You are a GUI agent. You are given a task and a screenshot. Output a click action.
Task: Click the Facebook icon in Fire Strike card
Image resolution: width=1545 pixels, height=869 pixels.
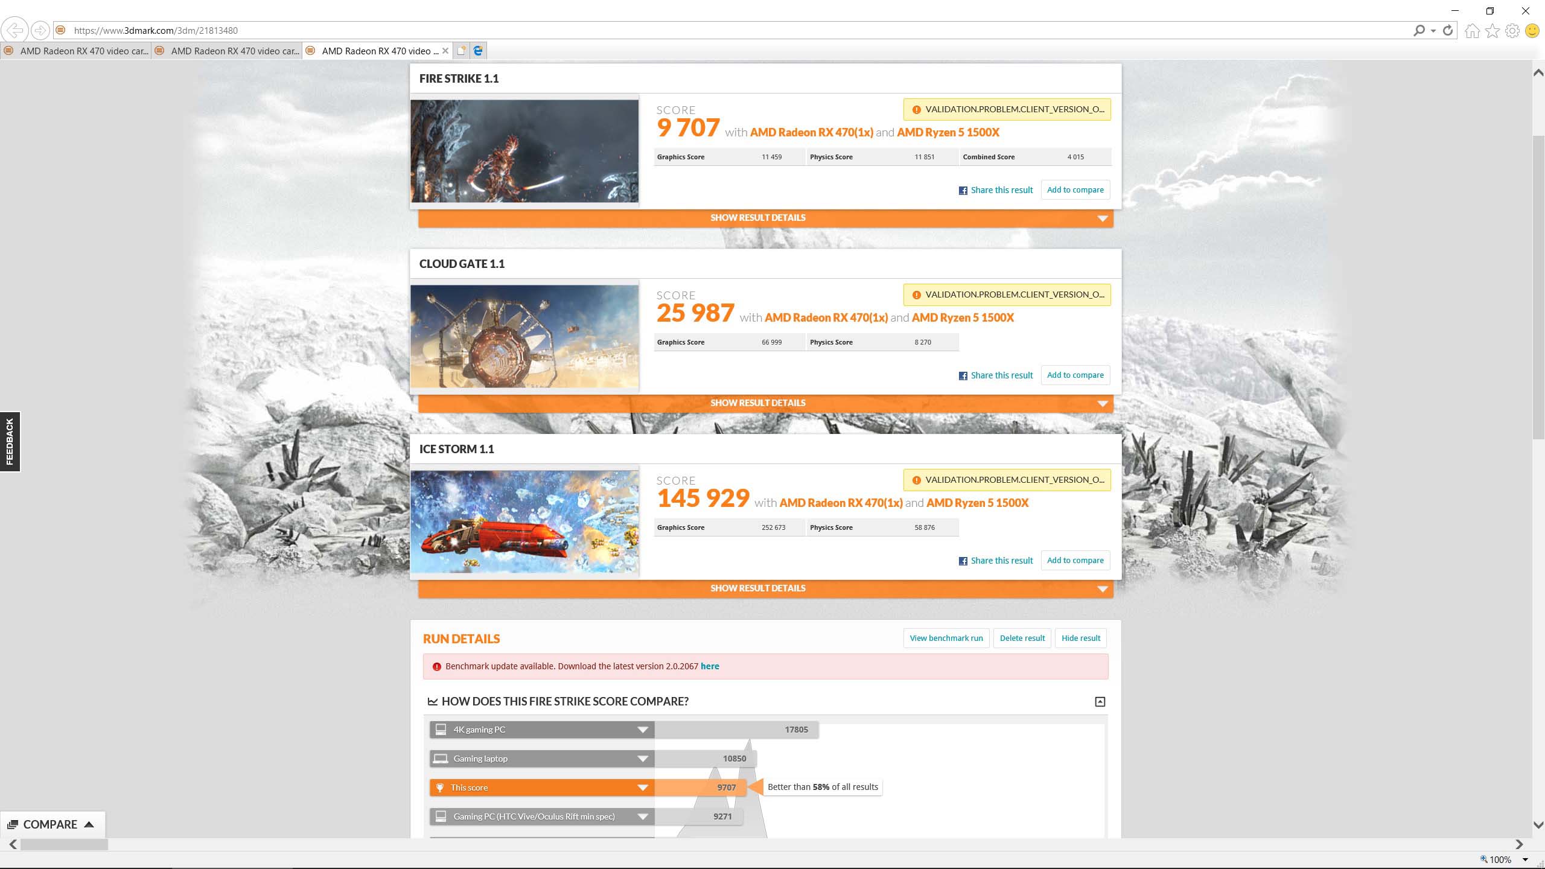963,191
